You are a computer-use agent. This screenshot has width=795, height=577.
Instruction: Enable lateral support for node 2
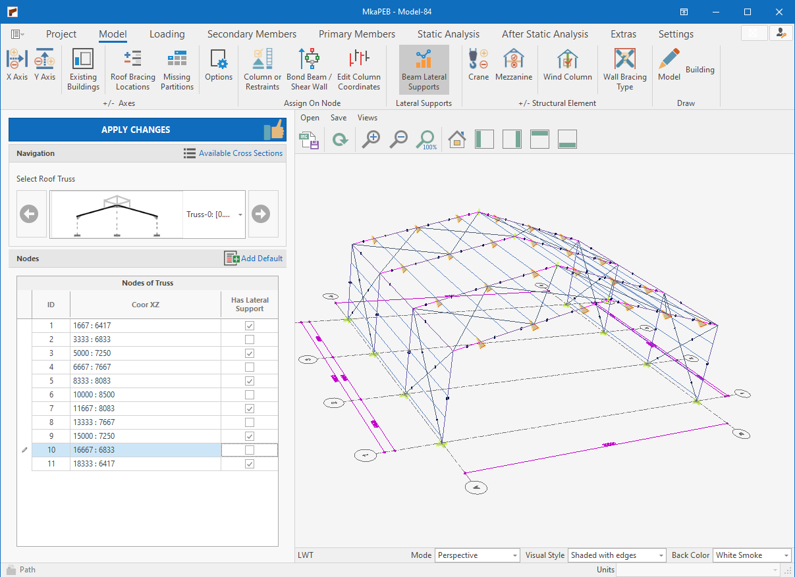coord(250,339)
